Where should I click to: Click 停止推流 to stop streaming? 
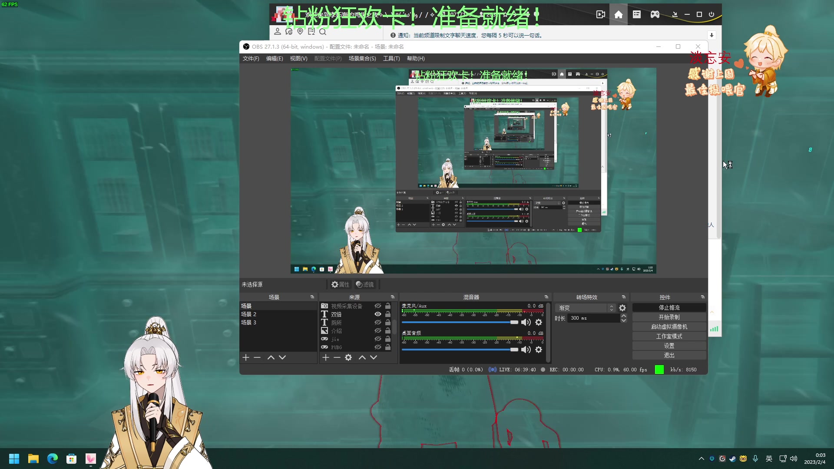[669, 307]
